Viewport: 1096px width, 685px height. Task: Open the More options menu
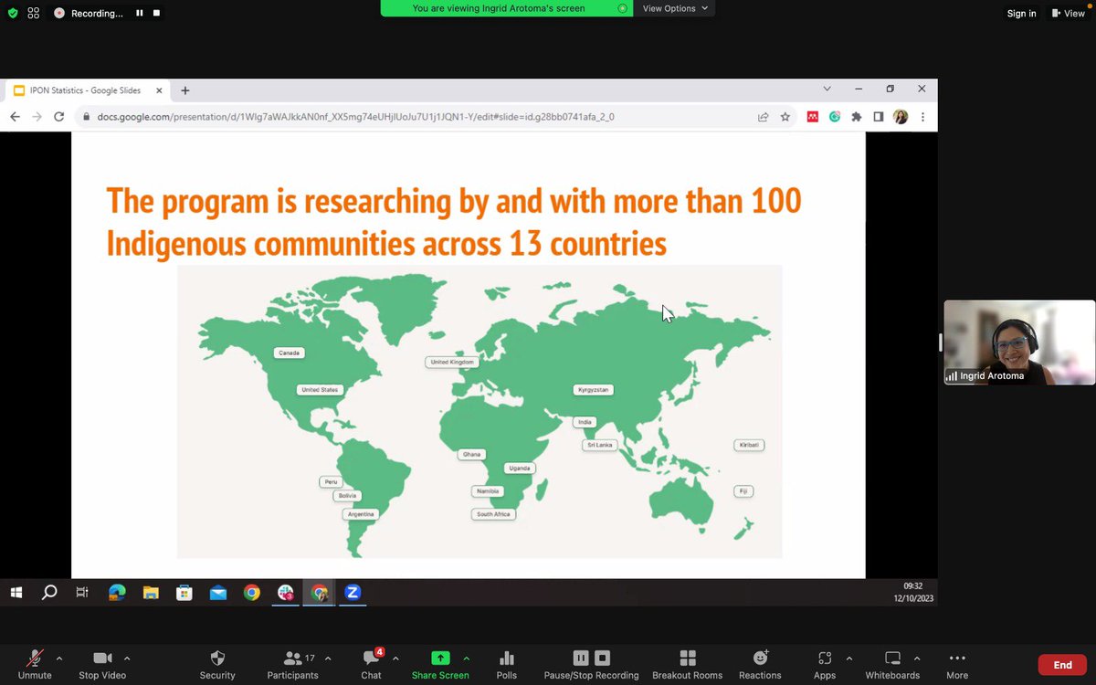[x=957, y=665]
